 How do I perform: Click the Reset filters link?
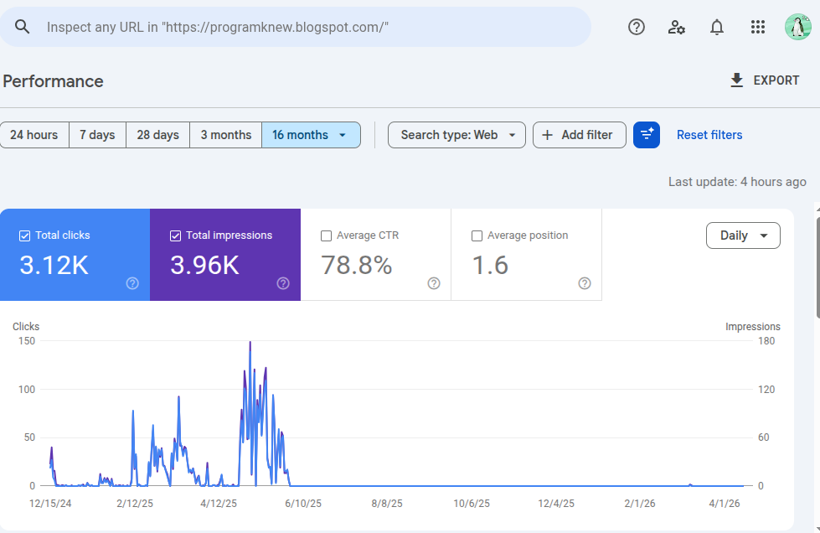click(x=709, y=135)
